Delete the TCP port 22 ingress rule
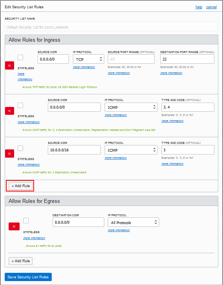This screenshot has width=223, height=285. [x=9, y=66]
